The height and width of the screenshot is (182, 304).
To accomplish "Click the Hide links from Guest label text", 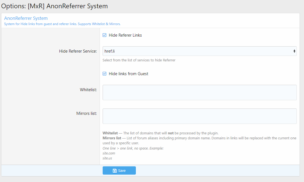I will pyautogui.click(x=128, y=74).
